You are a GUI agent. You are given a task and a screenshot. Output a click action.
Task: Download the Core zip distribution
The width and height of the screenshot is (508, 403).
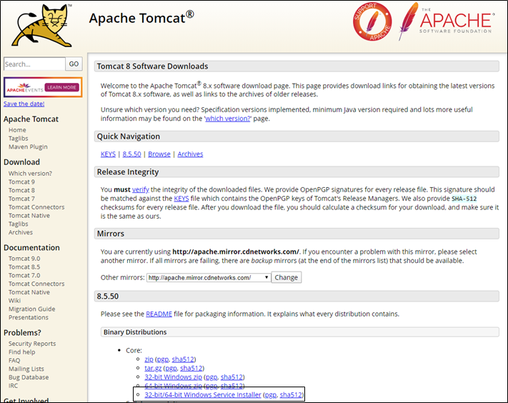149,359
